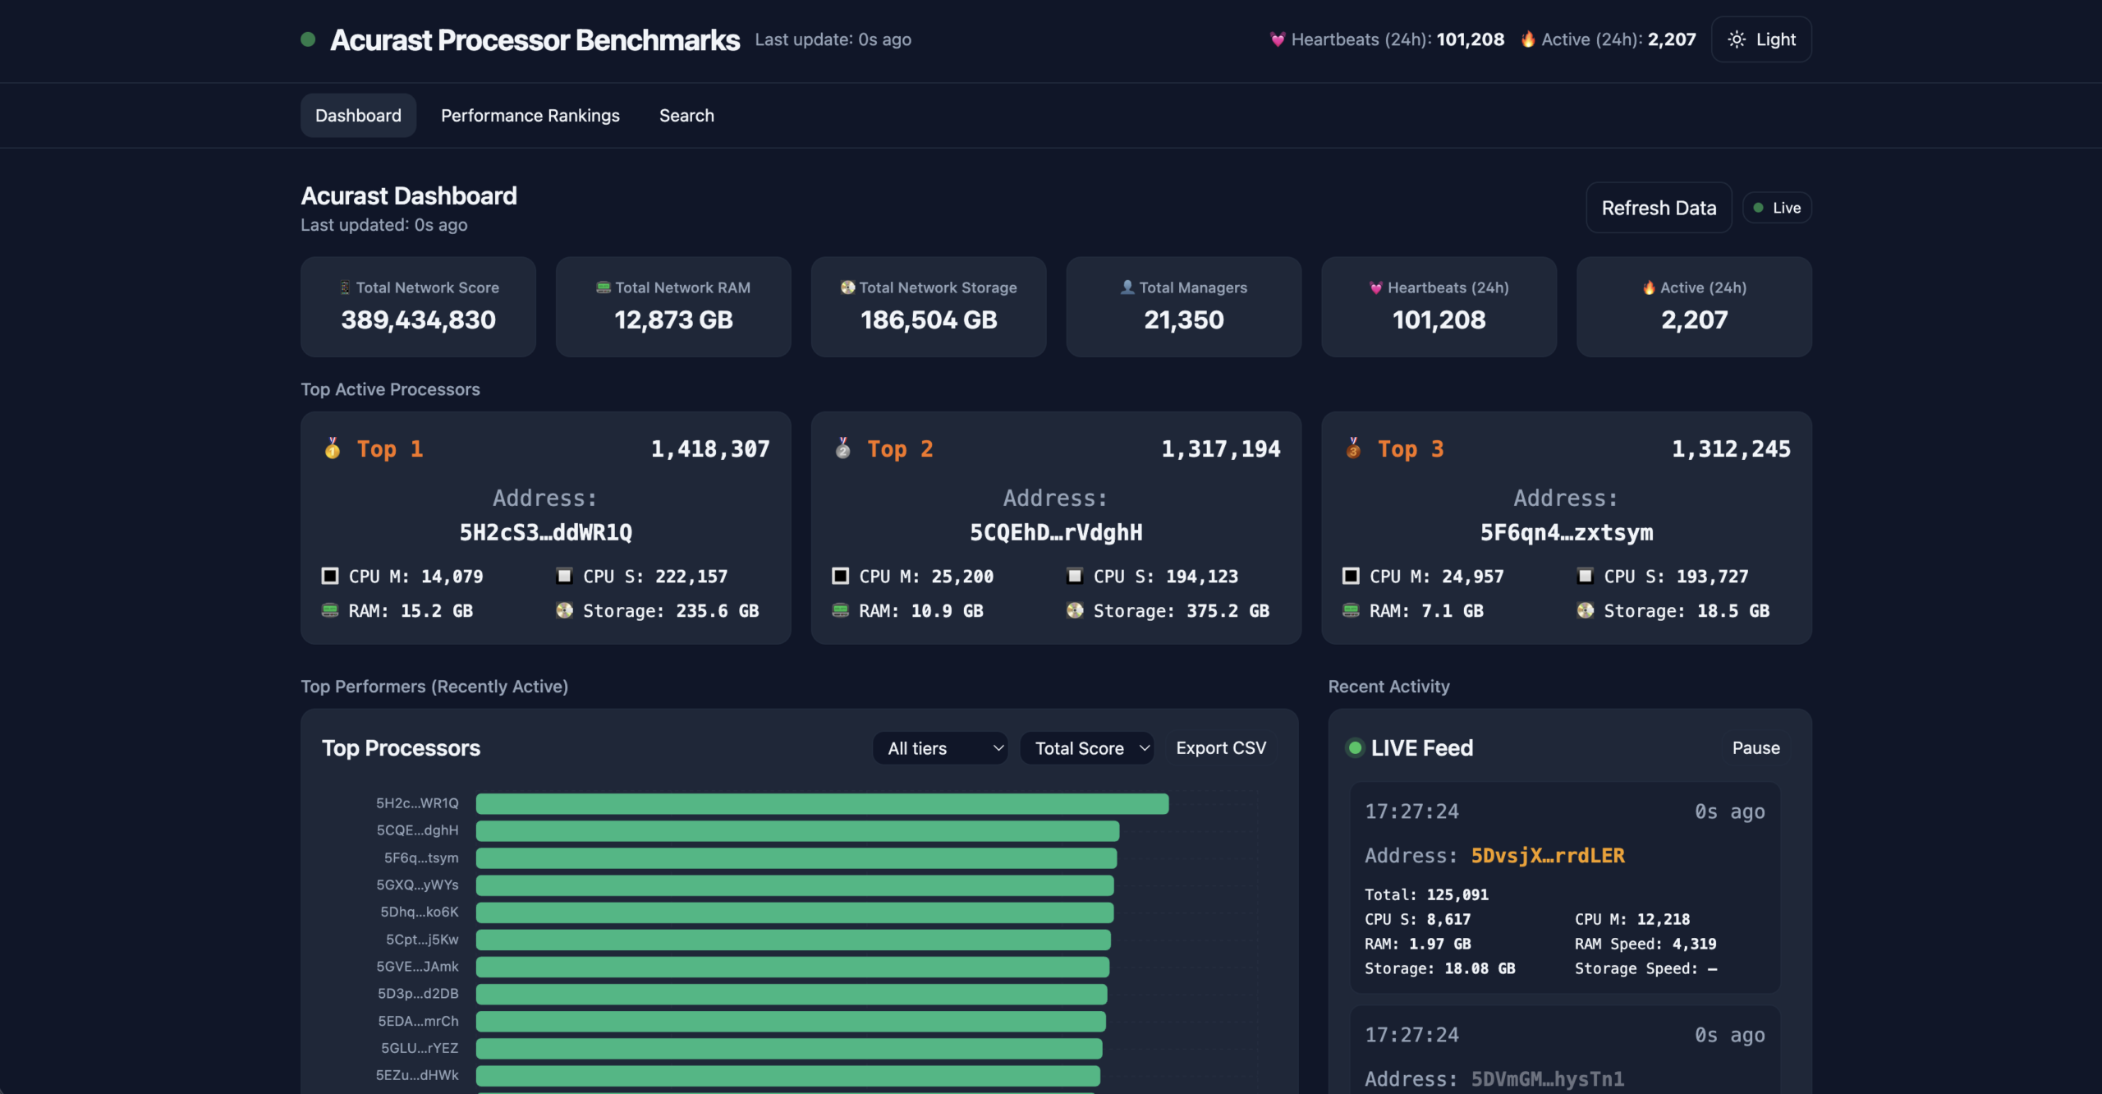Open address 5DVmGM…hysTn1 in live feed
Image resolution: width=2102 pixels, height=1094 pixels.
(1548, 1078)
